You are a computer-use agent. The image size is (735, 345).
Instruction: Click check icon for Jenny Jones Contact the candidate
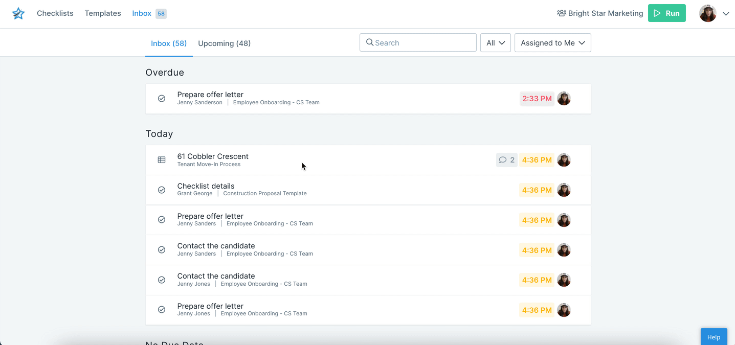(162, 280)
